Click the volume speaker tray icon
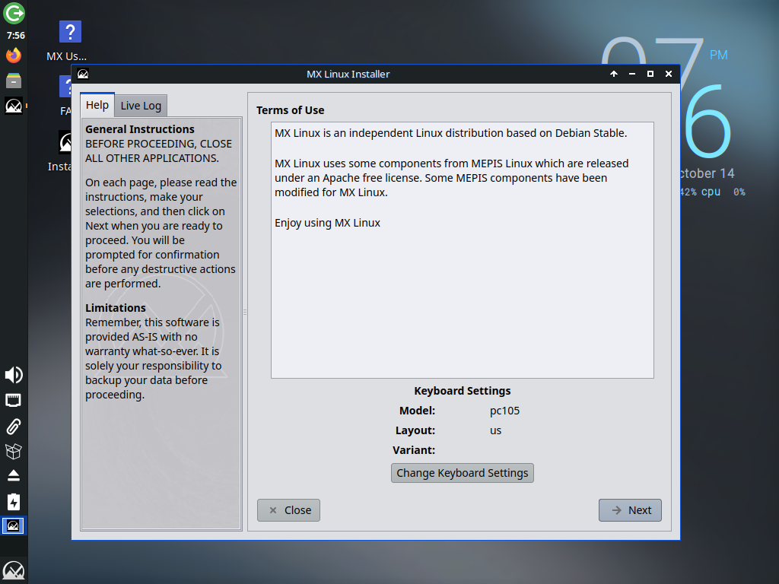The width and height of the screenshot is (779, 584). pos(14,375)
